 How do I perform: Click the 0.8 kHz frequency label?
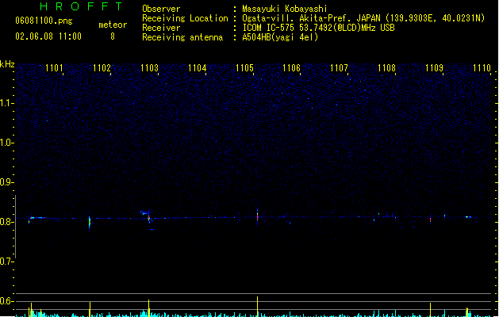pos(6,222)
